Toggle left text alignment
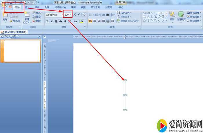Image resolution: width=203 pixels, height=133 pixels. 90,21
